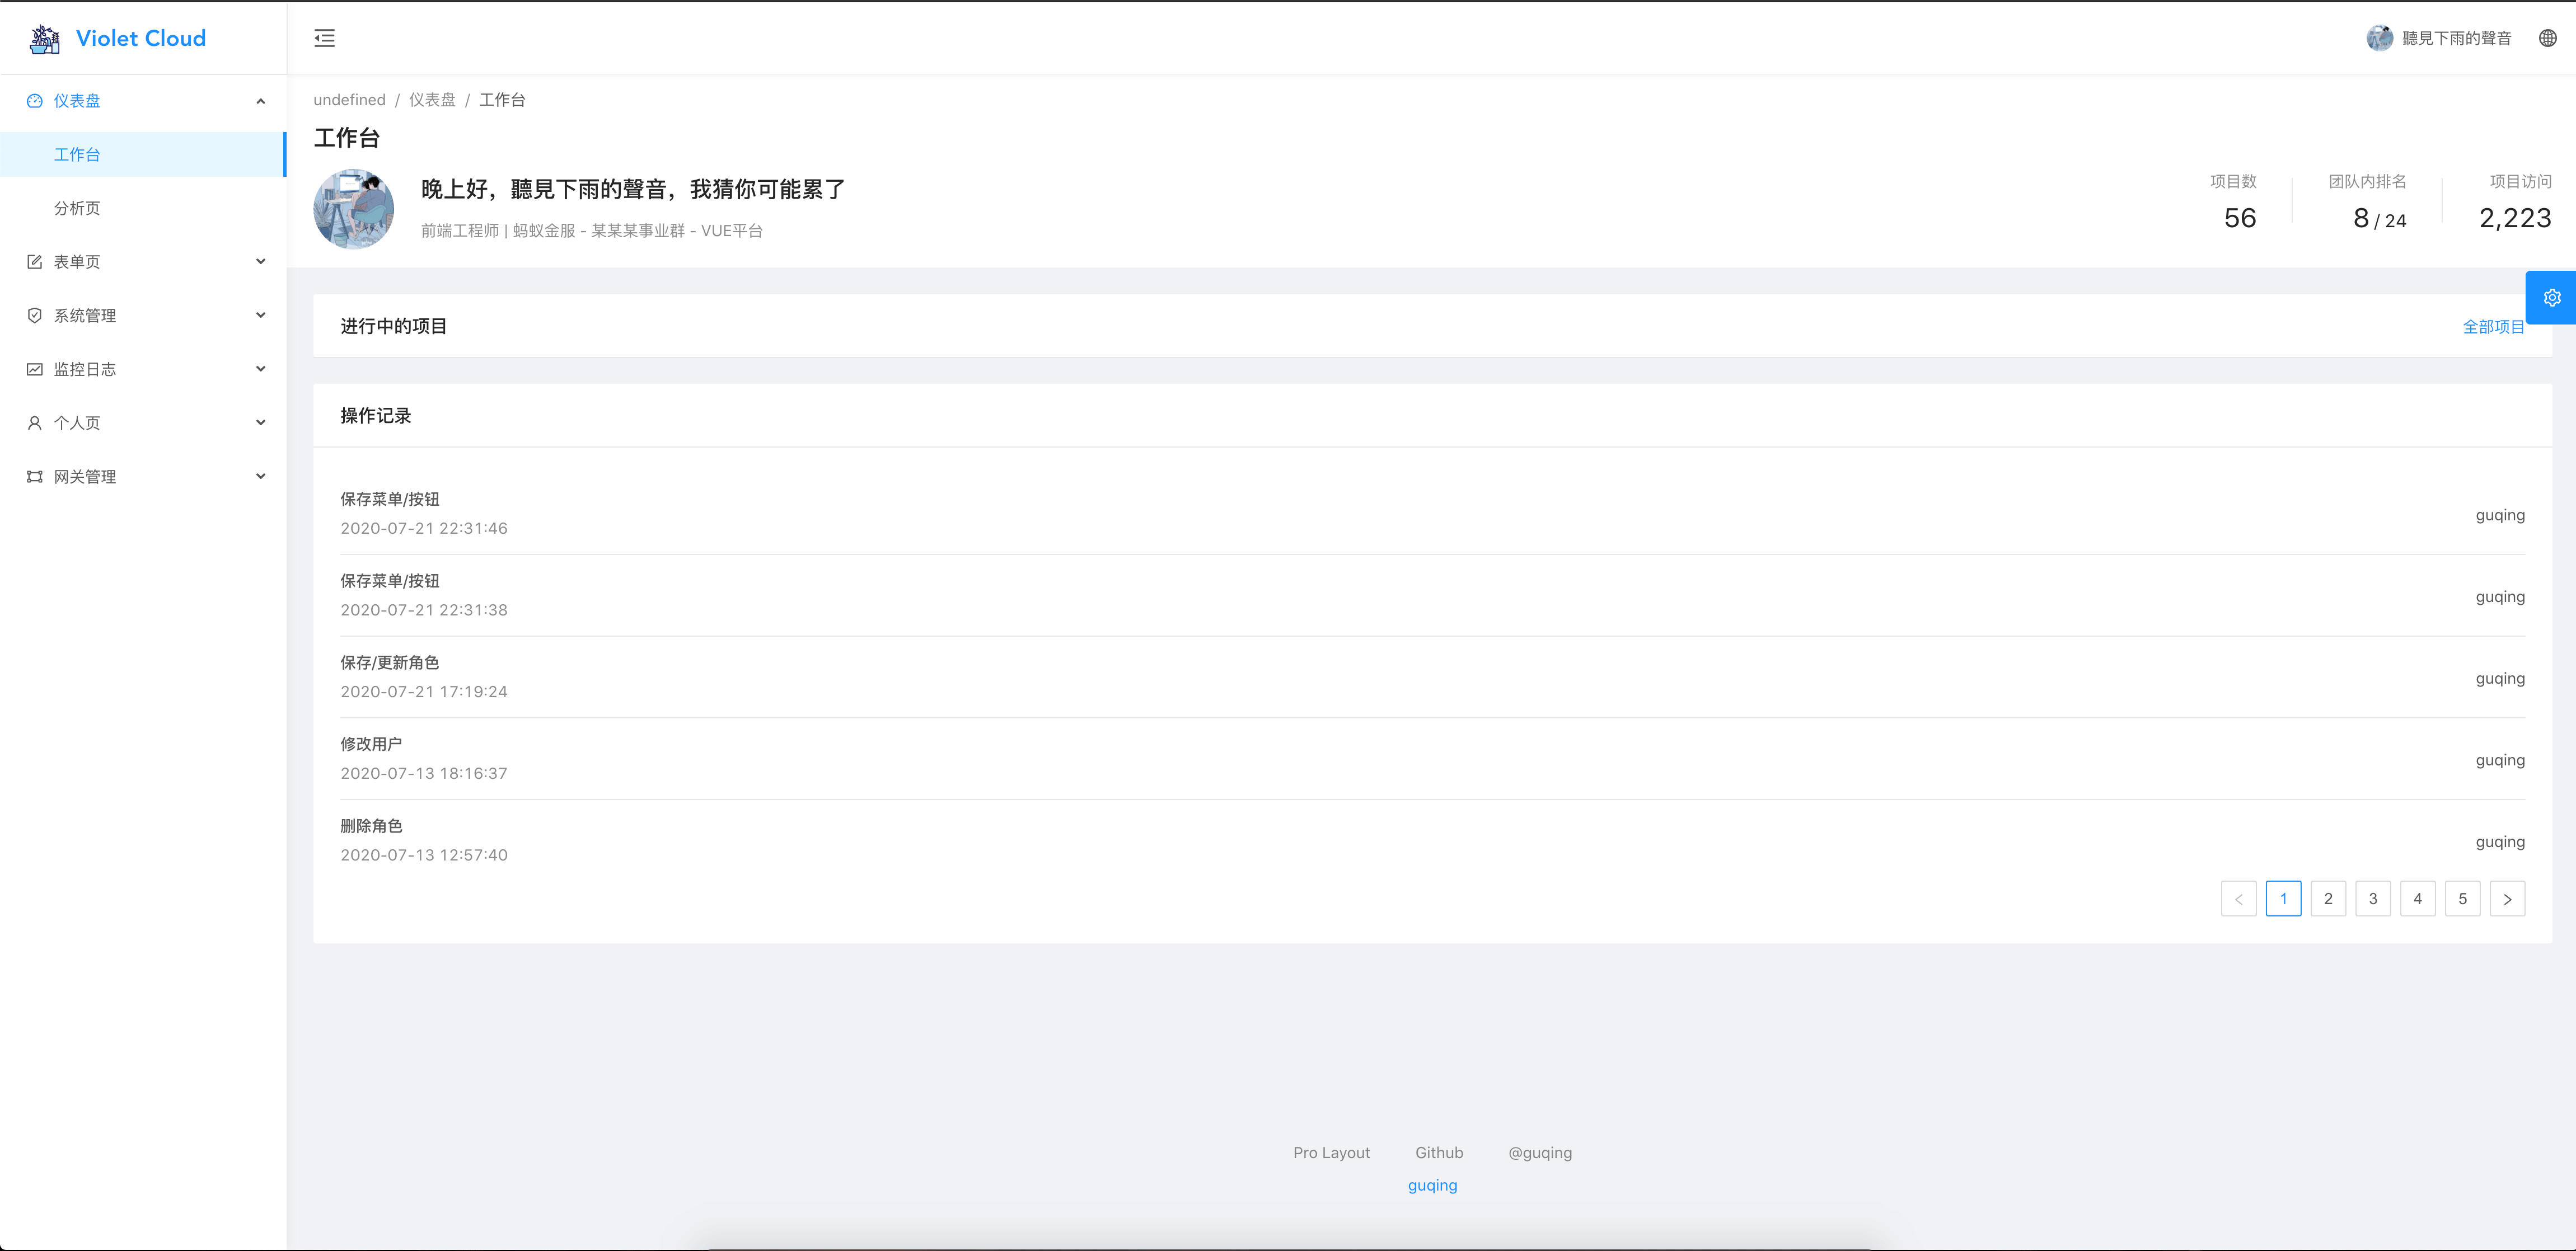Expand the 网关管理 submenu arrow

[261, 477]
